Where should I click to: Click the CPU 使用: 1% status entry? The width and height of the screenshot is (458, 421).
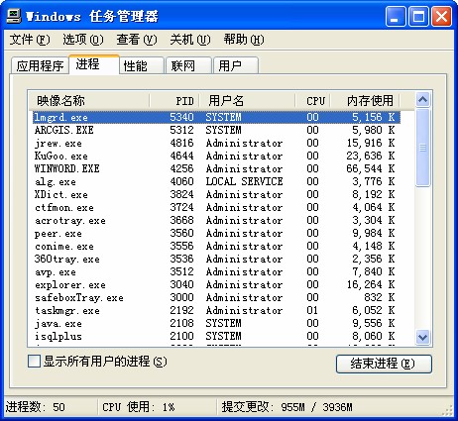139,407
